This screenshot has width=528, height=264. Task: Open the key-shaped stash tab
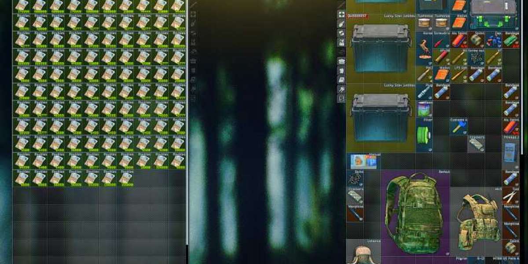[341, 89]
